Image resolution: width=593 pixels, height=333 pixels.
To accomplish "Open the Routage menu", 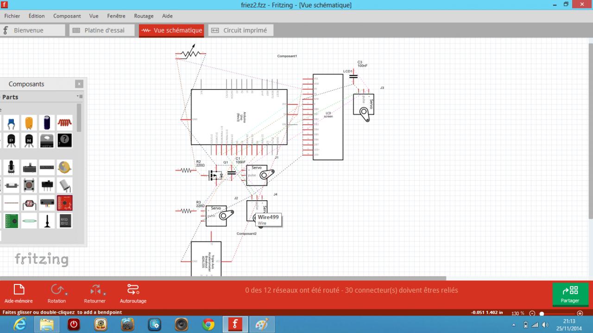I will (x=144, y=16).
